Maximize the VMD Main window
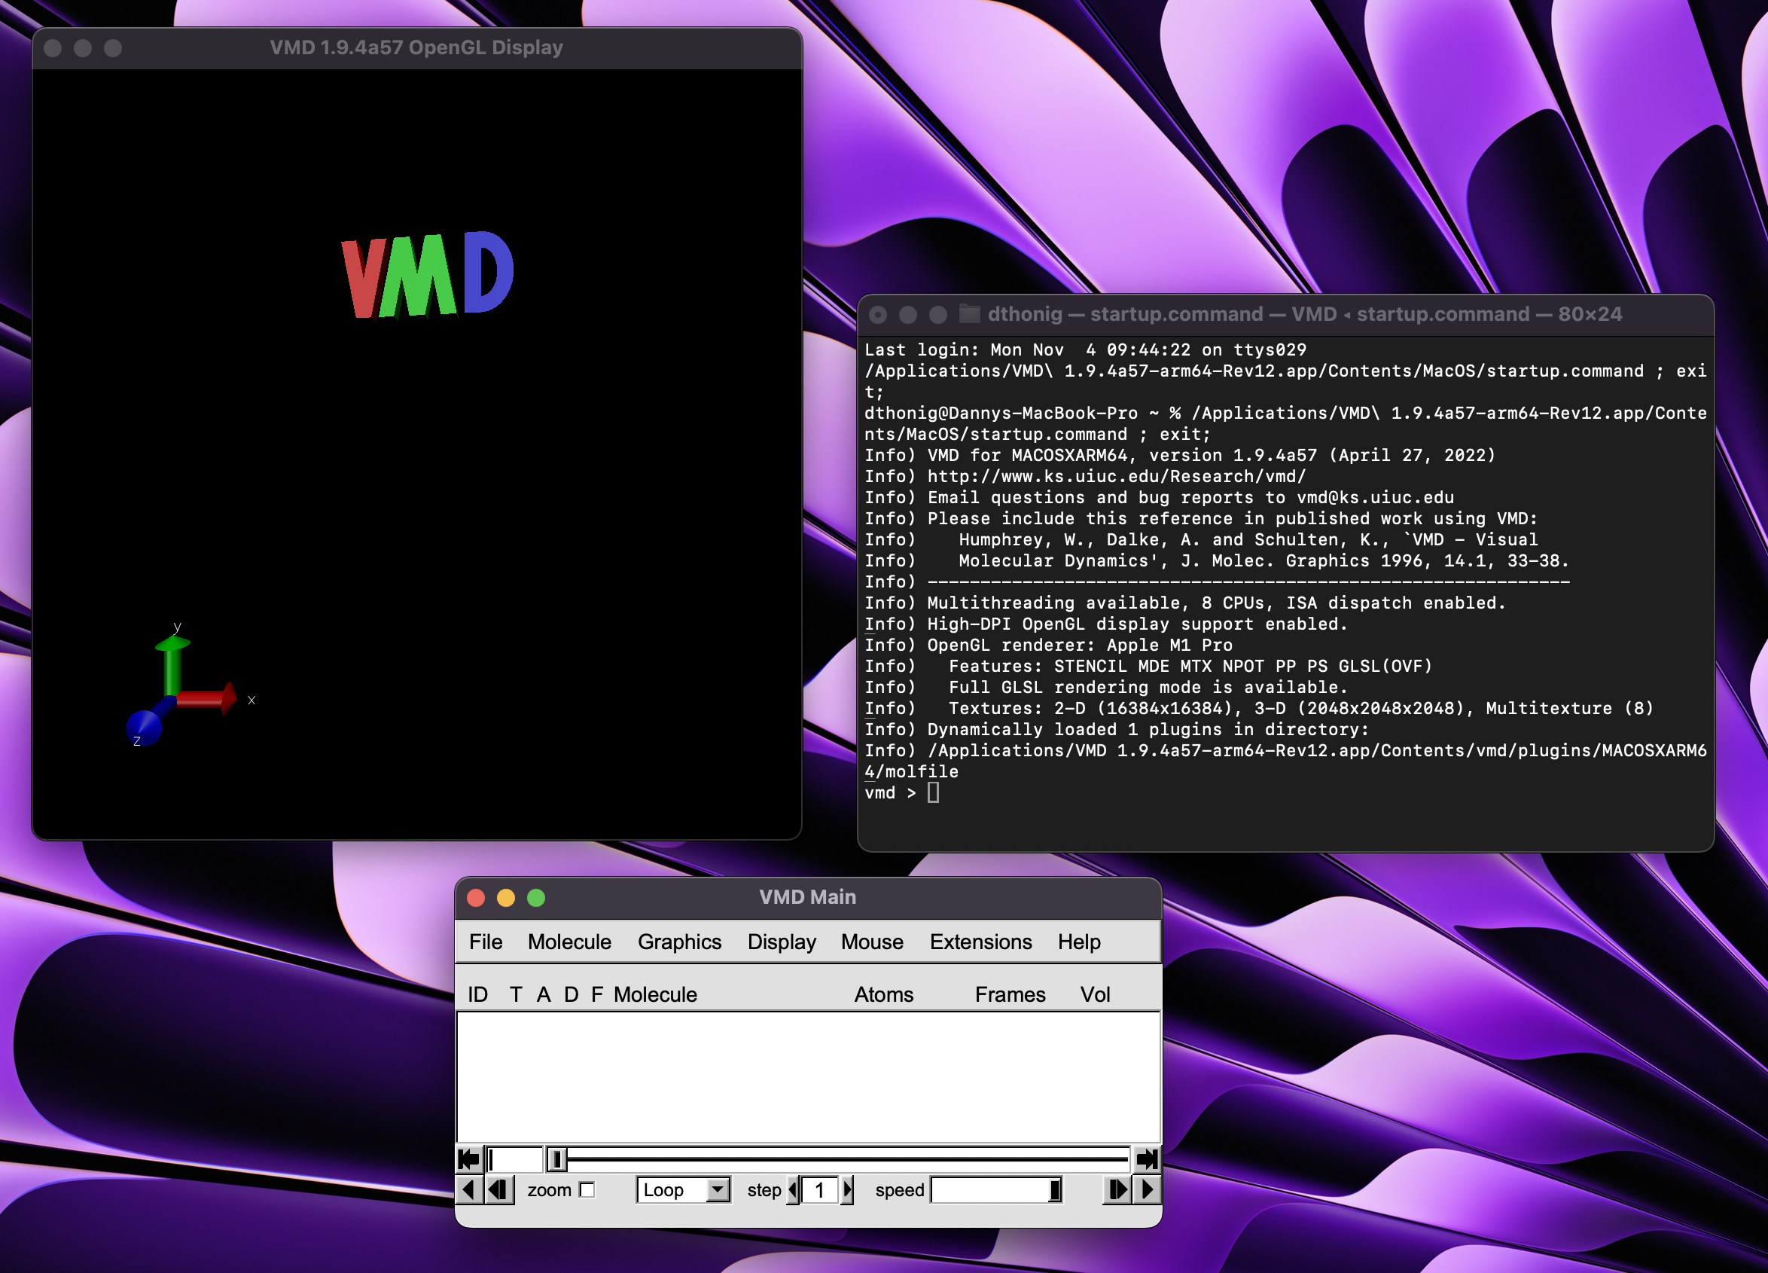The image size is (1768, 1273). [536, 897]
